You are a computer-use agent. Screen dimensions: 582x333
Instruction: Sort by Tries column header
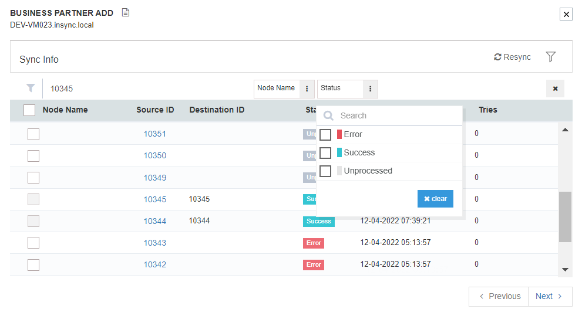click(x=487, y=110)
